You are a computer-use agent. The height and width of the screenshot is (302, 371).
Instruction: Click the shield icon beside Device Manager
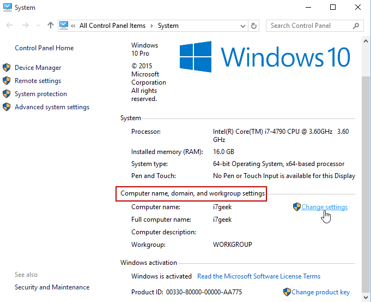click(7, 68)
